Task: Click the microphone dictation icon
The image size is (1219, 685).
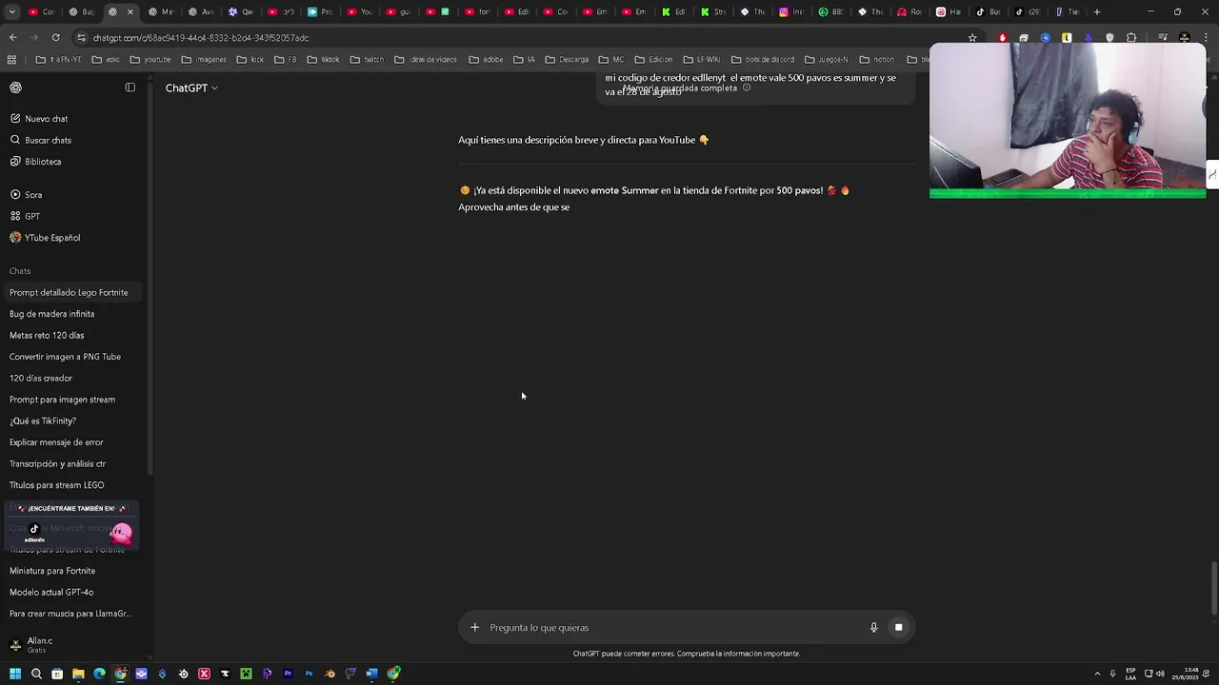Action: click(873, 627)
